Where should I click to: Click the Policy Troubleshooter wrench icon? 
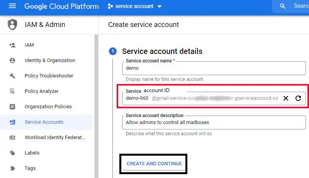click(x=12, y=76)
